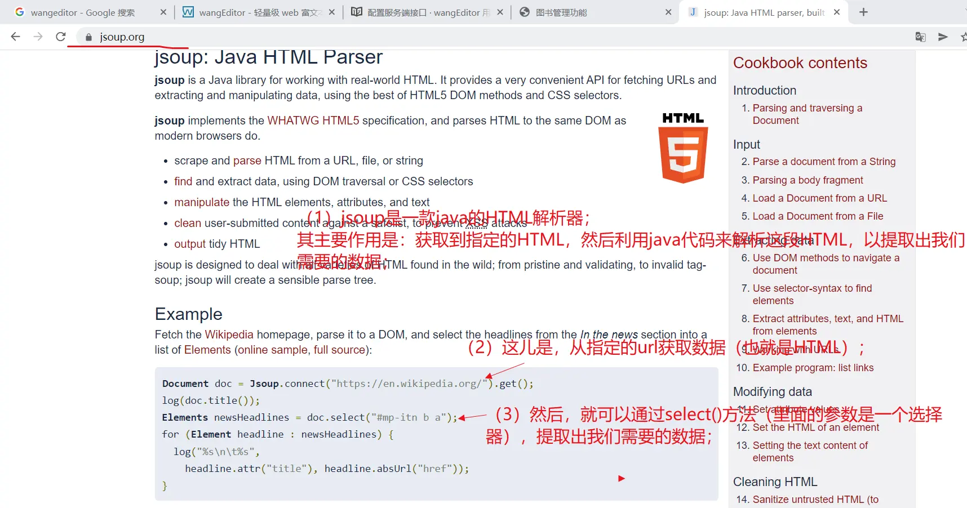Viewport: 967px width, 508px height.
Task: Open 'Extract attributes, text, and HTML from elements'
Action: [828, 325]
